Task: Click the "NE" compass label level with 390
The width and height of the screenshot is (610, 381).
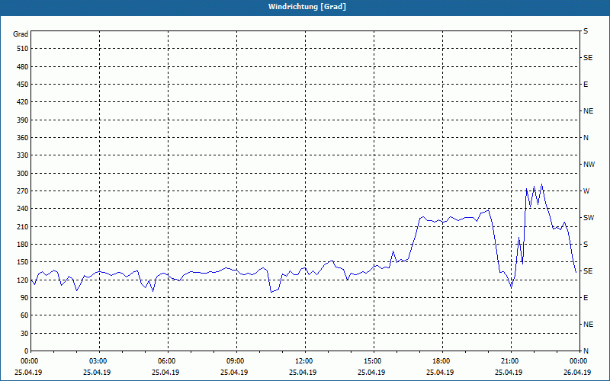Action: pyautogui.click(x=588, y=111)
